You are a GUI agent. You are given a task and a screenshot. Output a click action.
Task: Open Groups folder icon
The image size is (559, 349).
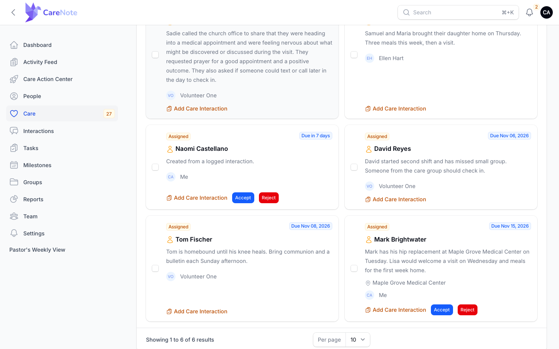pos(14,182)
